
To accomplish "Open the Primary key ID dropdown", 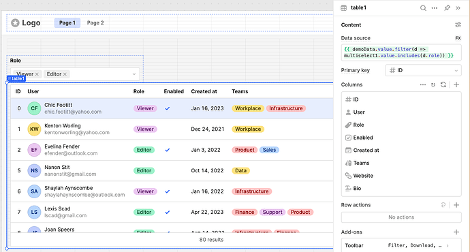I will [423, 70].
